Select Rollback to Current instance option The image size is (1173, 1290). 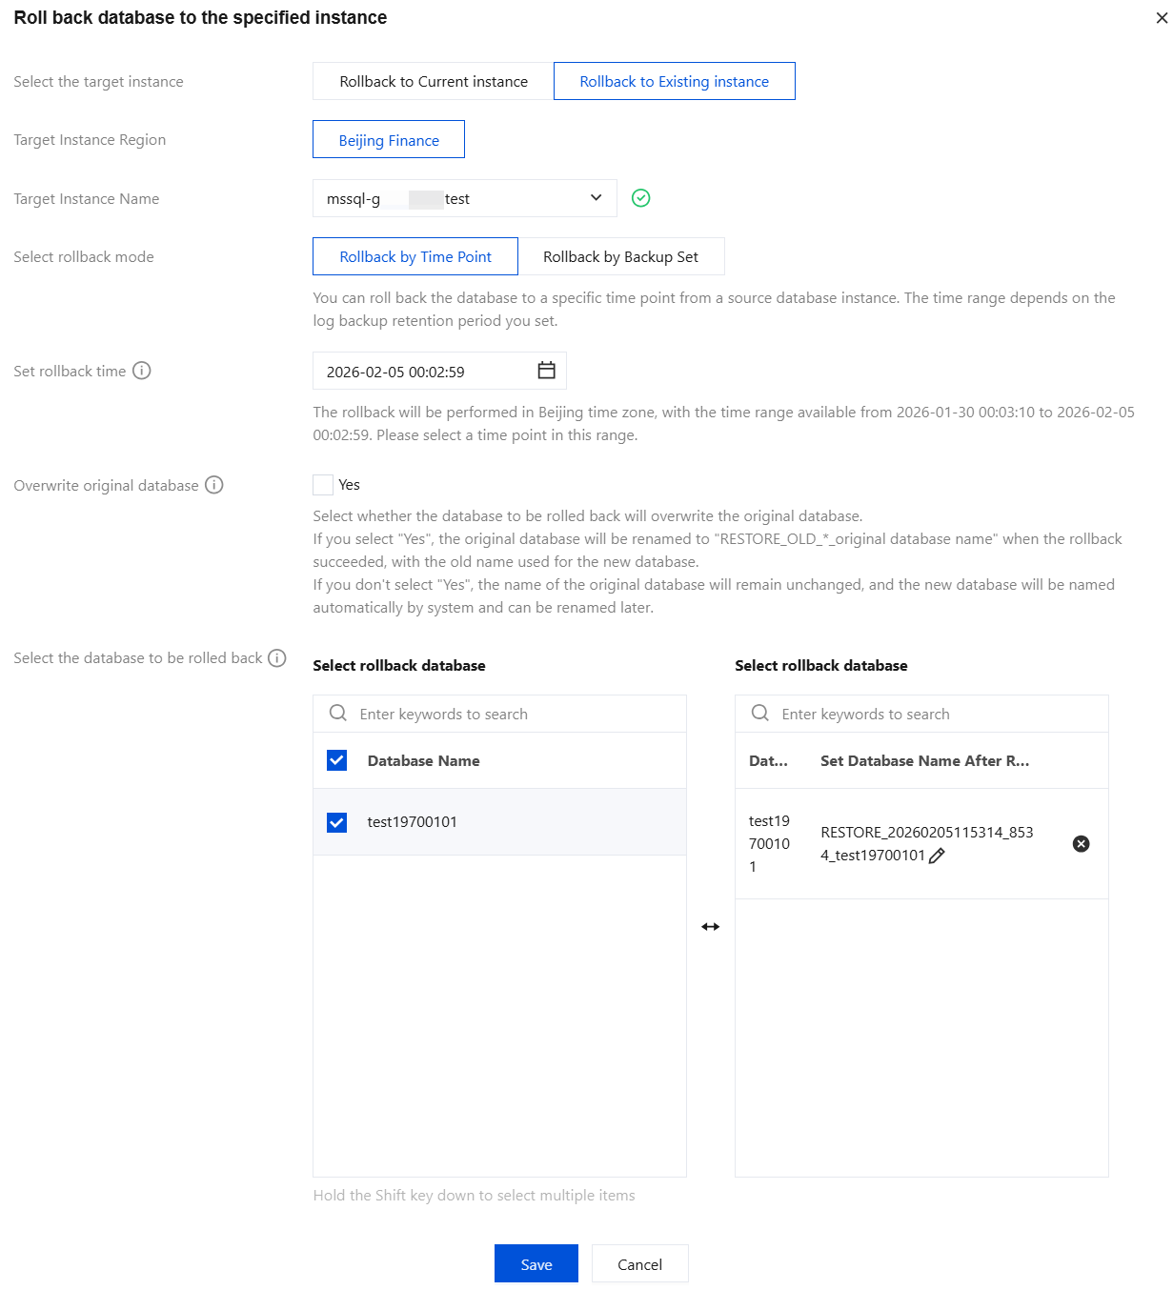point(434,82)
